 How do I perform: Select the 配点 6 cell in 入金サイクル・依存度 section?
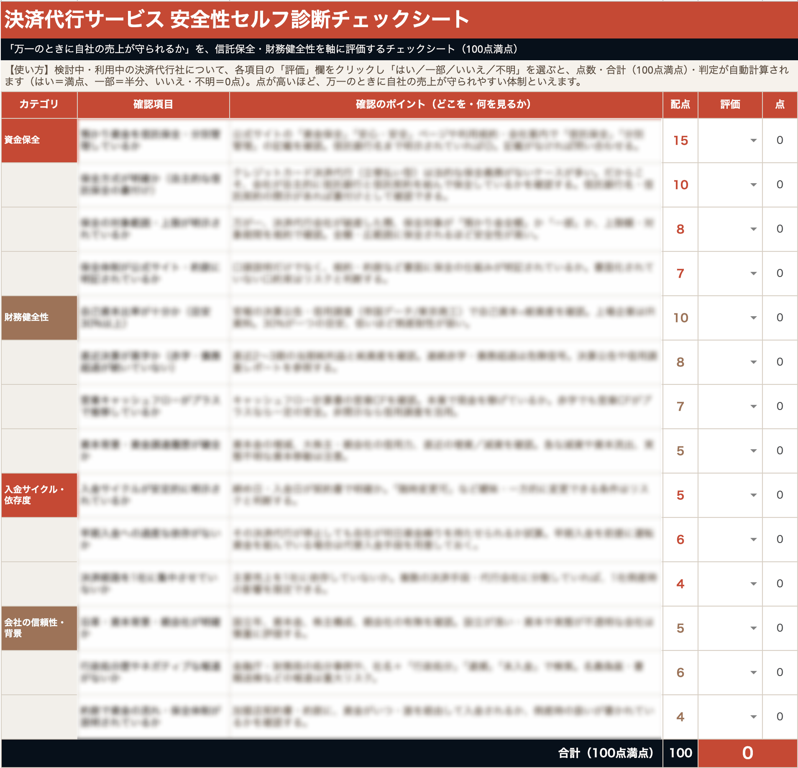pos(680,540)
